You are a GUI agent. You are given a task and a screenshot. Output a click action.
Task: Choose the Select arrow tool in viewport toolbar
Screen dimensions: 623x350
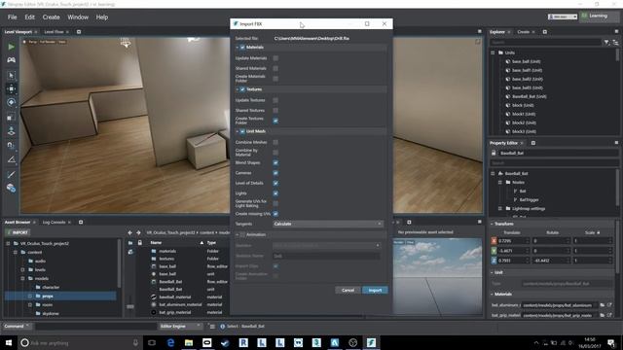[x=11, y=76]
